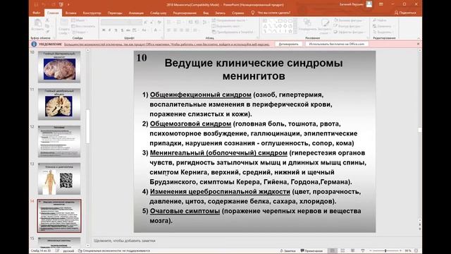Click the Ribbon Display Options icon

click(x=381, y=4)
